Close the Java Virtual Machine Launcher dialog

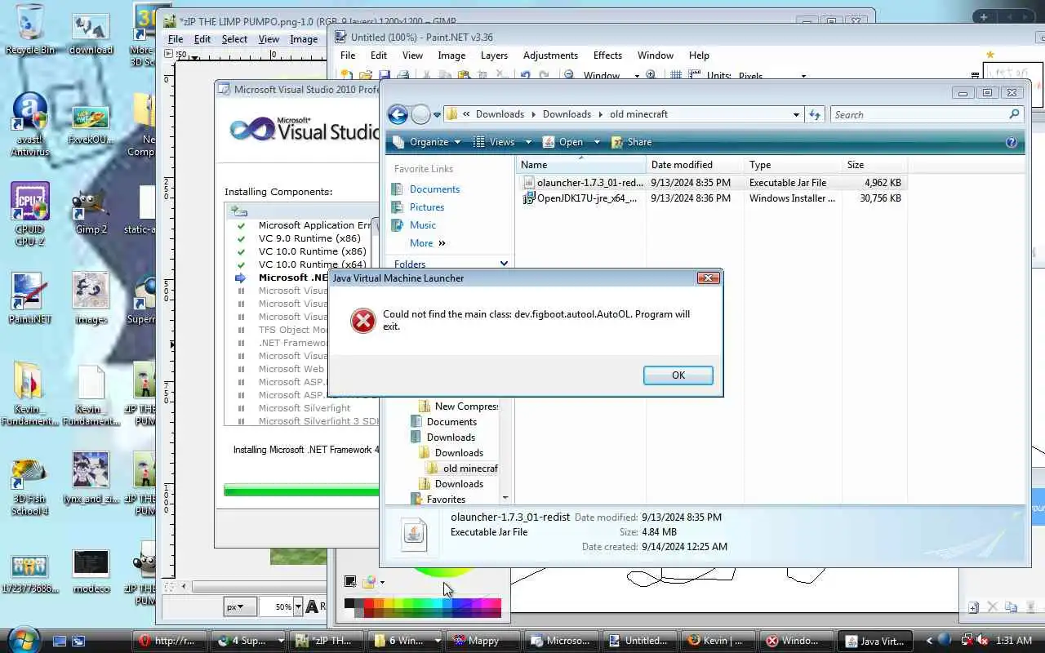pos(708,278)
